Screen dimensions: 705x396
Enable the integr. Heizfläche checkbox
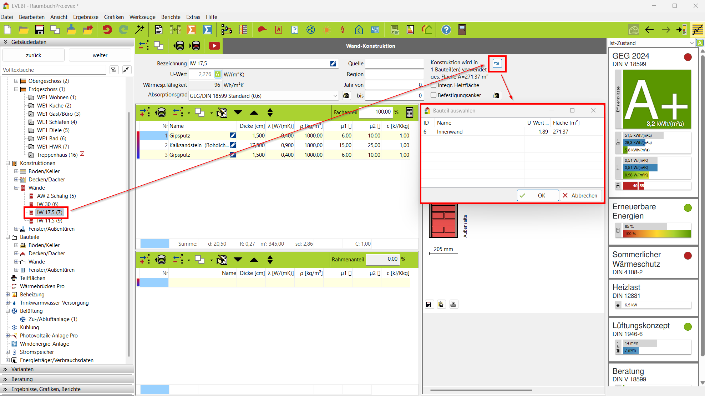click(x=433, y=85)
